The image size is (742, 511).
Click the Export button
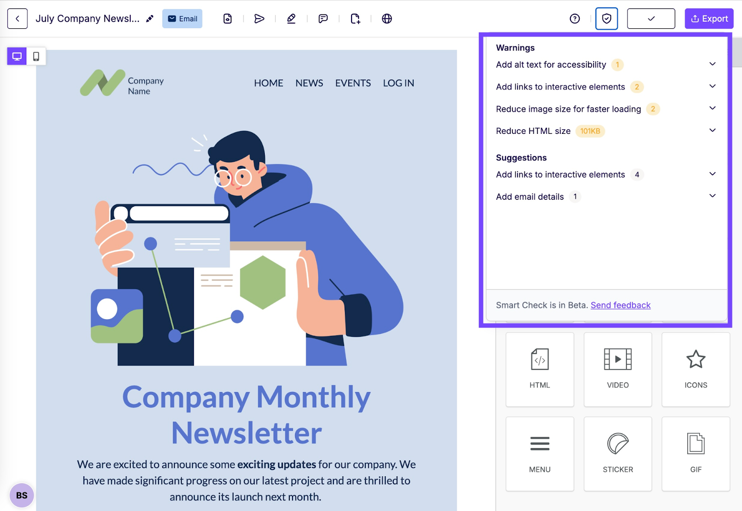[709, 19]
